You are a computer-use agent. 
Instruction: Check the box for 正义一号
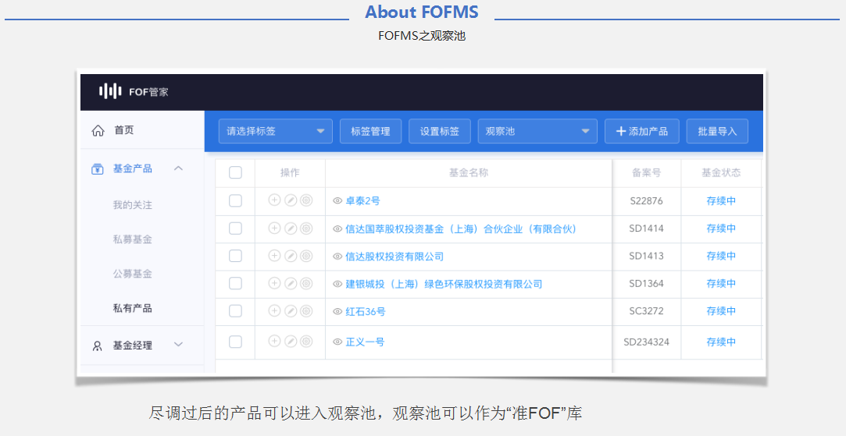pyautogui.click(x=235, y=342)
